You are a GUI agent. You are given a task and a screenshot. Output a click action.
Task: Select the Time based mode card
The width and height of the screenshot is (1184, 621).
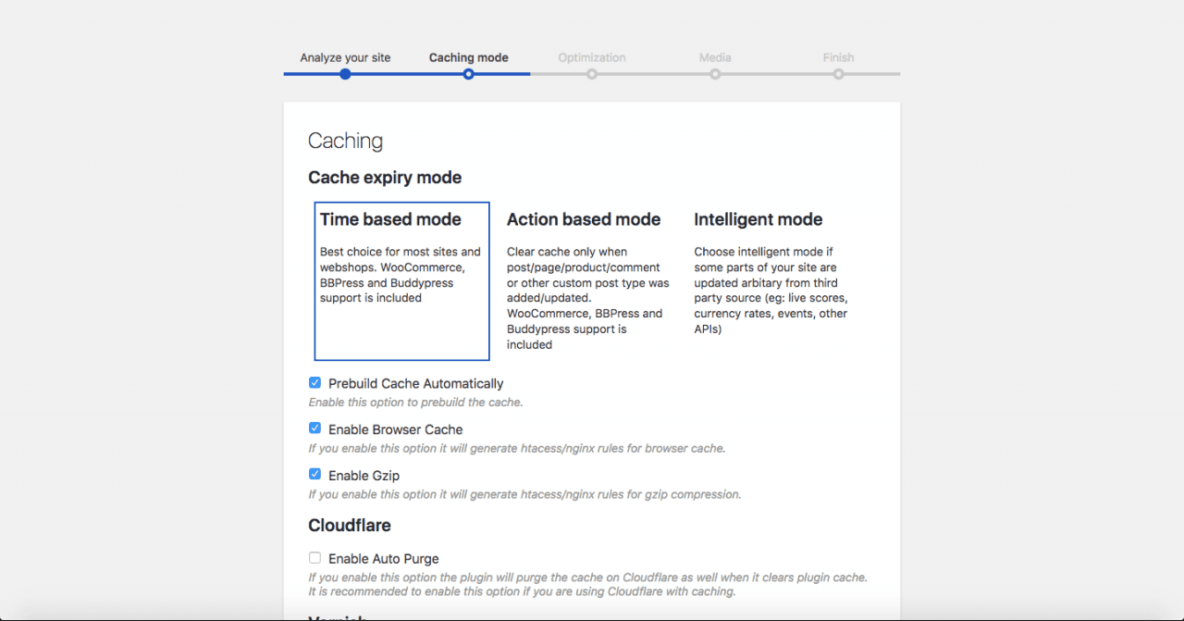coord(401,278)
